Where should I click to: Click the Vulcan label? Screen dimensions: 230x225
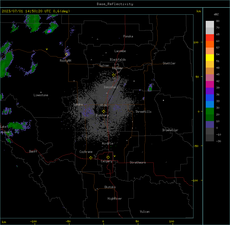pyautogui.click(x=145, y=212)
